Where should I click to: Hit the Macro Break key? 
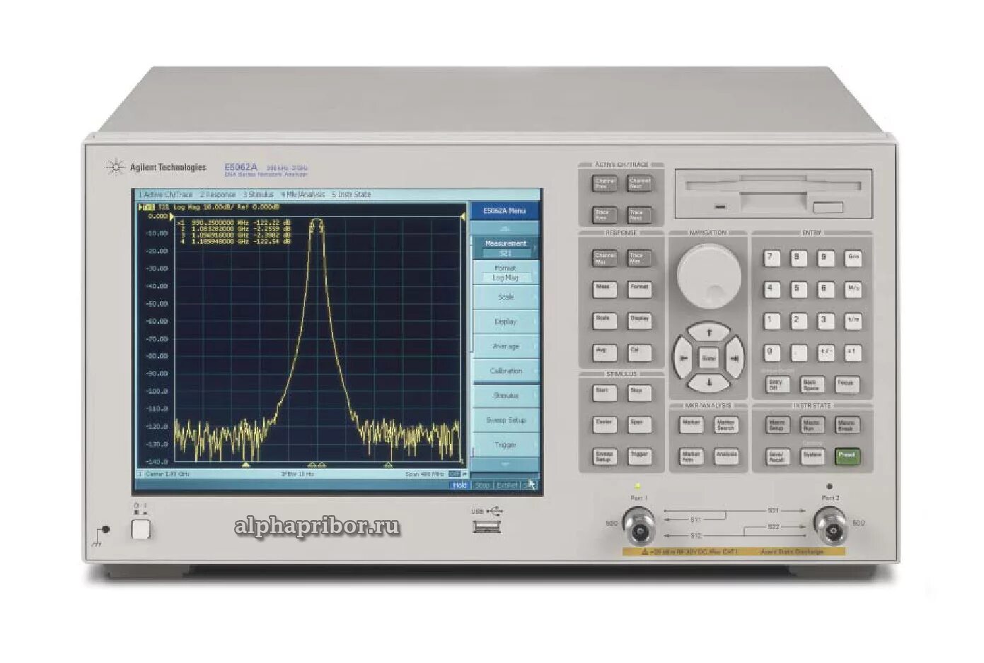click(x=847, y=425)
